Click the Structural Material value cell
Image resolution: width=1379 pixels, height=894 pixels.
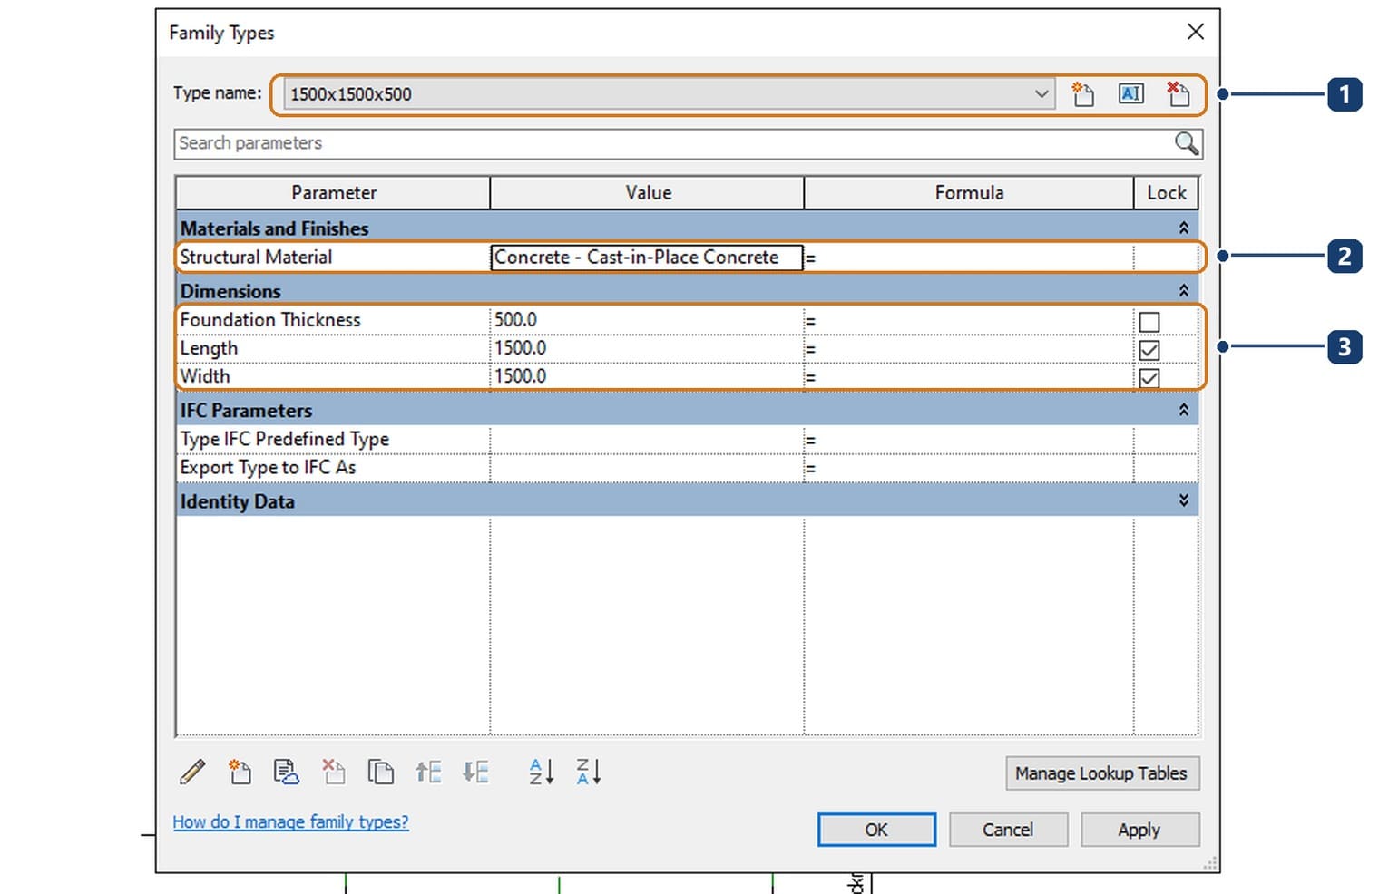coord(647,258)
